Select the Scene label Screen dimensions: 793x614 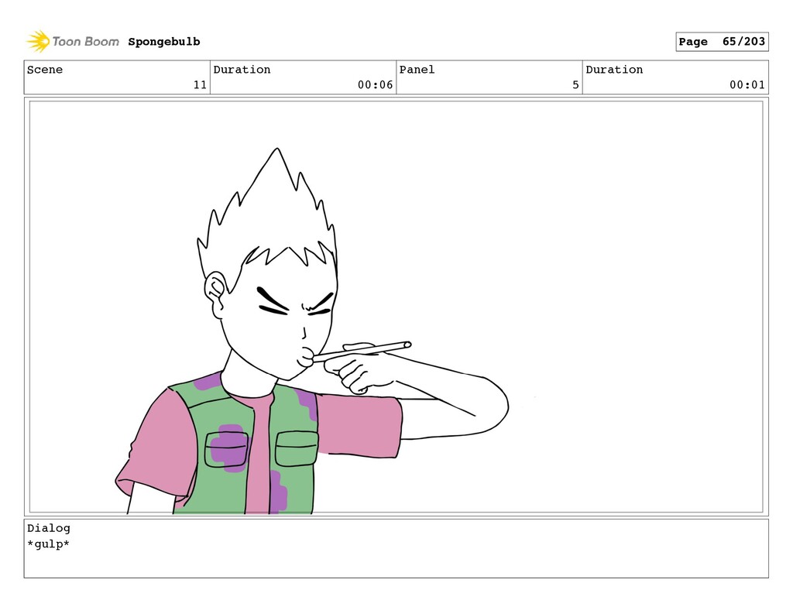click(45, 69)
